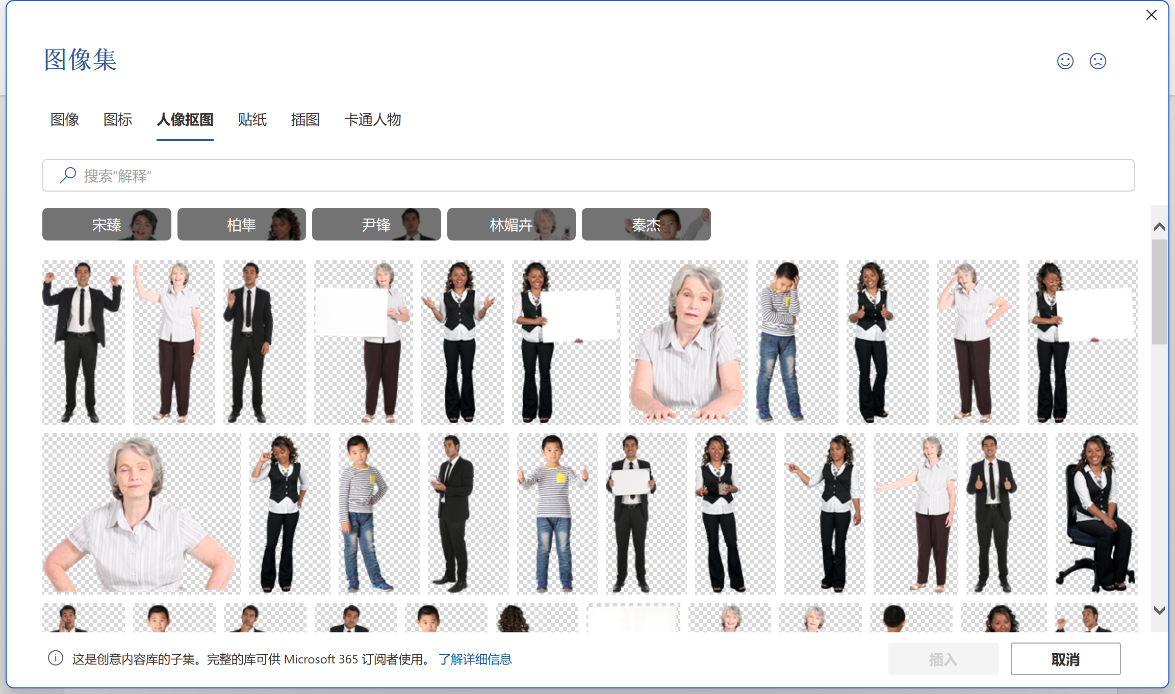The width and height of the screenshot is (1175, 694).
Task: Open the 卡通人物 tab
Action: [372, 120]
